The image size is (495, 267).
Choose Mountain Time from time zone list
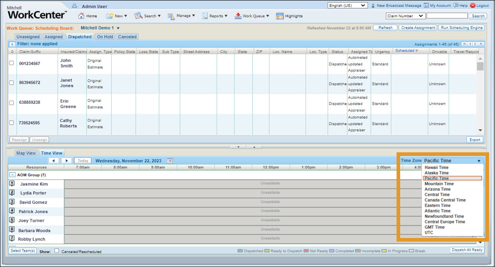tap(439, 184)
